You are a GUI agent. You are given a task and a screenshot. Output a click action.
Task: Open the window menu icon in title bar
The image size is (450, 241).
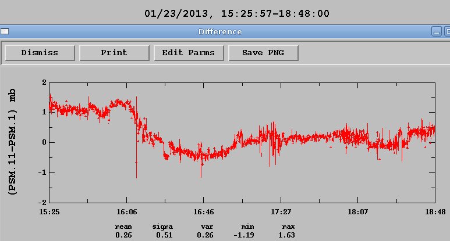4,31
